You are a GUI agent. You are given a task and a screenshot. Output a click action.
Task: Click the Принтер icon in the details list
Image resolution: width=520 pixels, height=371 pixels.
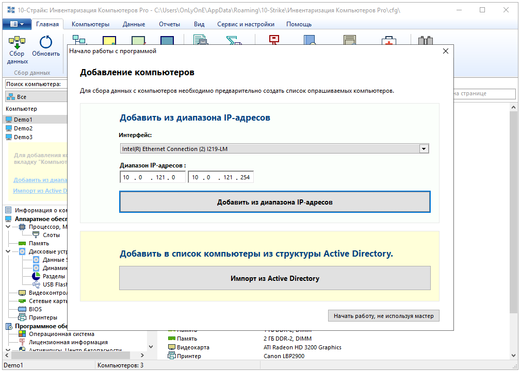click(171, 356)
